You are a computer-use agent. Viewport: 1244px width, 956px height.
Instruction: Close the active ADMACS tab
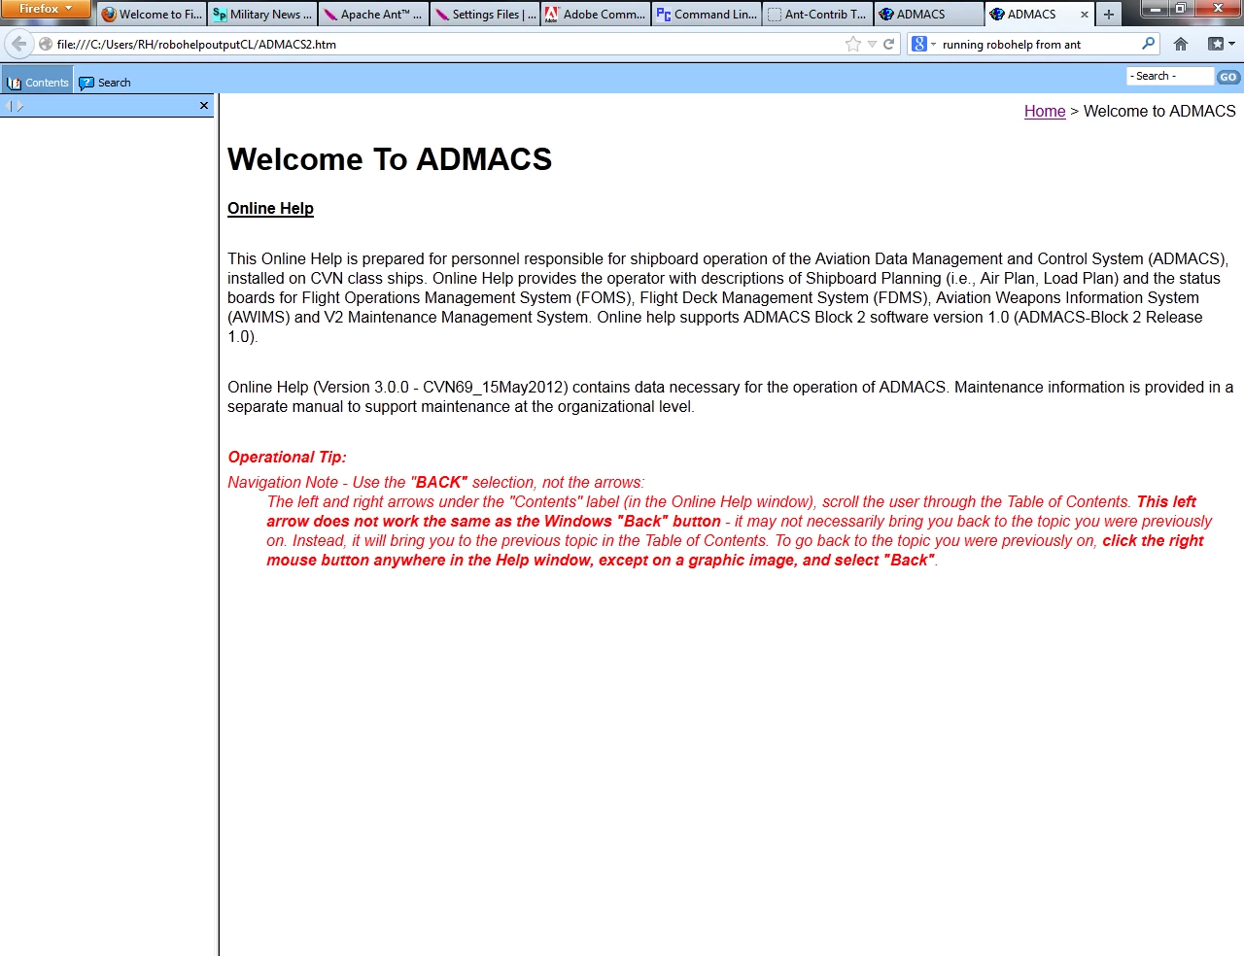click(1085, 15)
